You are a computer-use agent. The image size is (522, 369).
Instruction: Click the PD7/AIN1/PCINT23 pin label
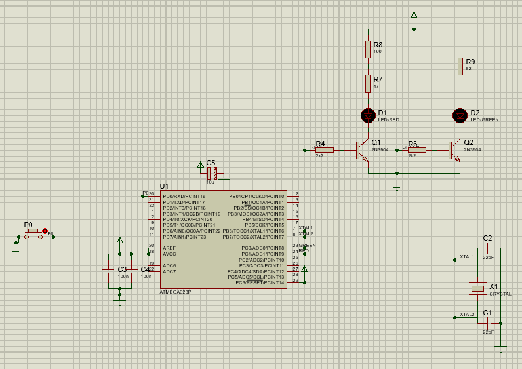tap(184, 237)
